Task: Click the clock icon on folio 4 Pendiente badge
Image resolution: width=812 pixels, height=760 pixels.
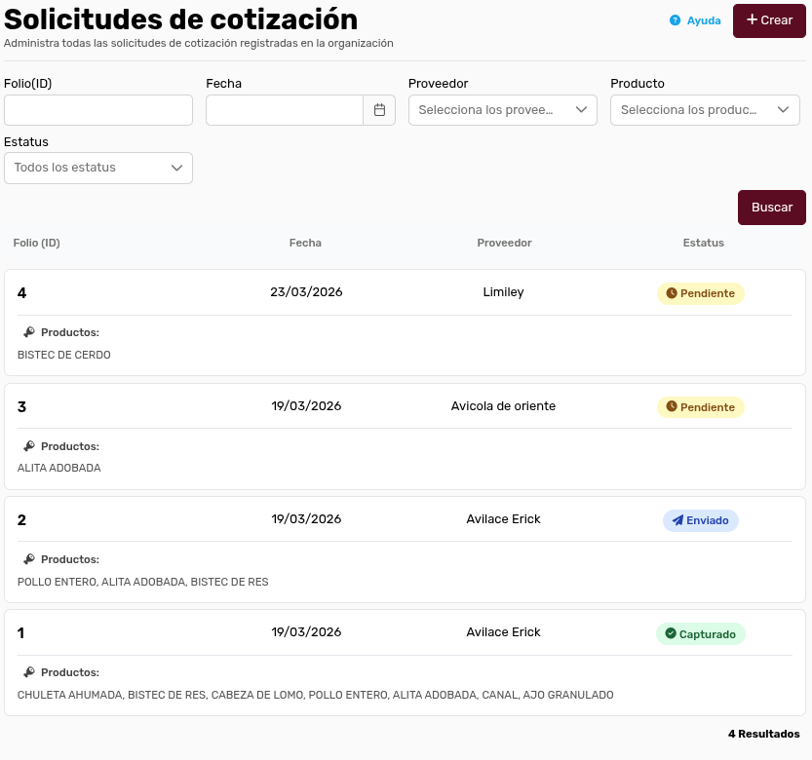Action: tap(674, 293)
